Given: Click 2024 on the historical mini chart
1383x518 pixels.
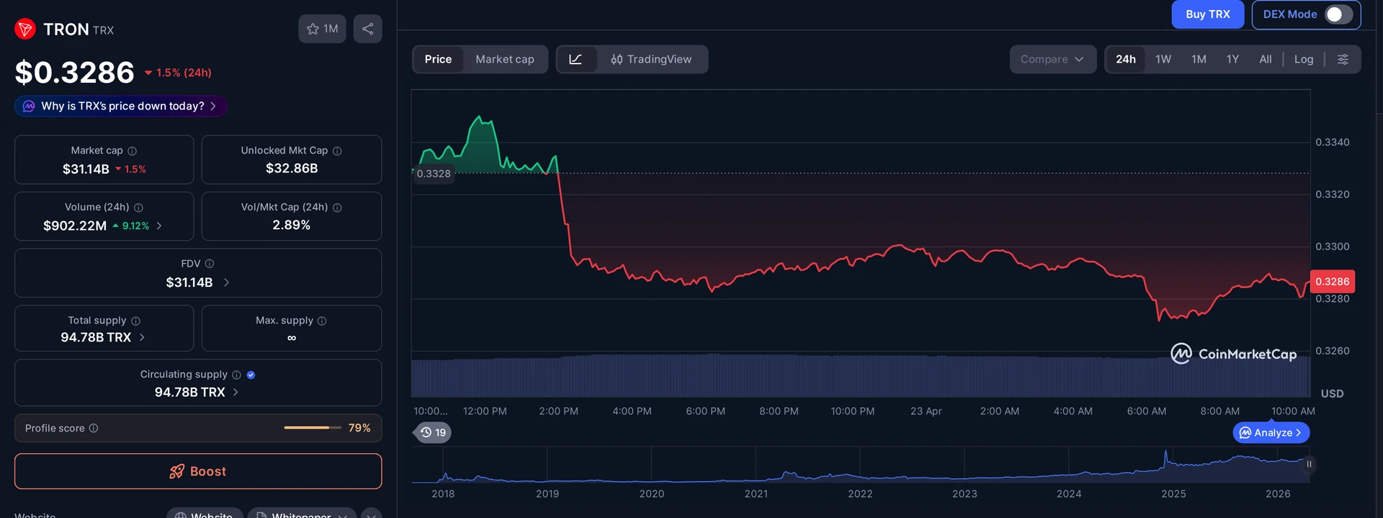Looking at the screenshot, I should click(1068, 494).
